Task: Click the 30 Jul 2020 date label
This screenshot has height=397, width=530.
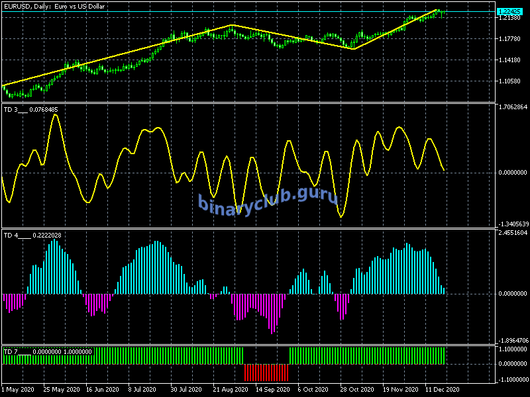Action: click(x=187, y=390)
